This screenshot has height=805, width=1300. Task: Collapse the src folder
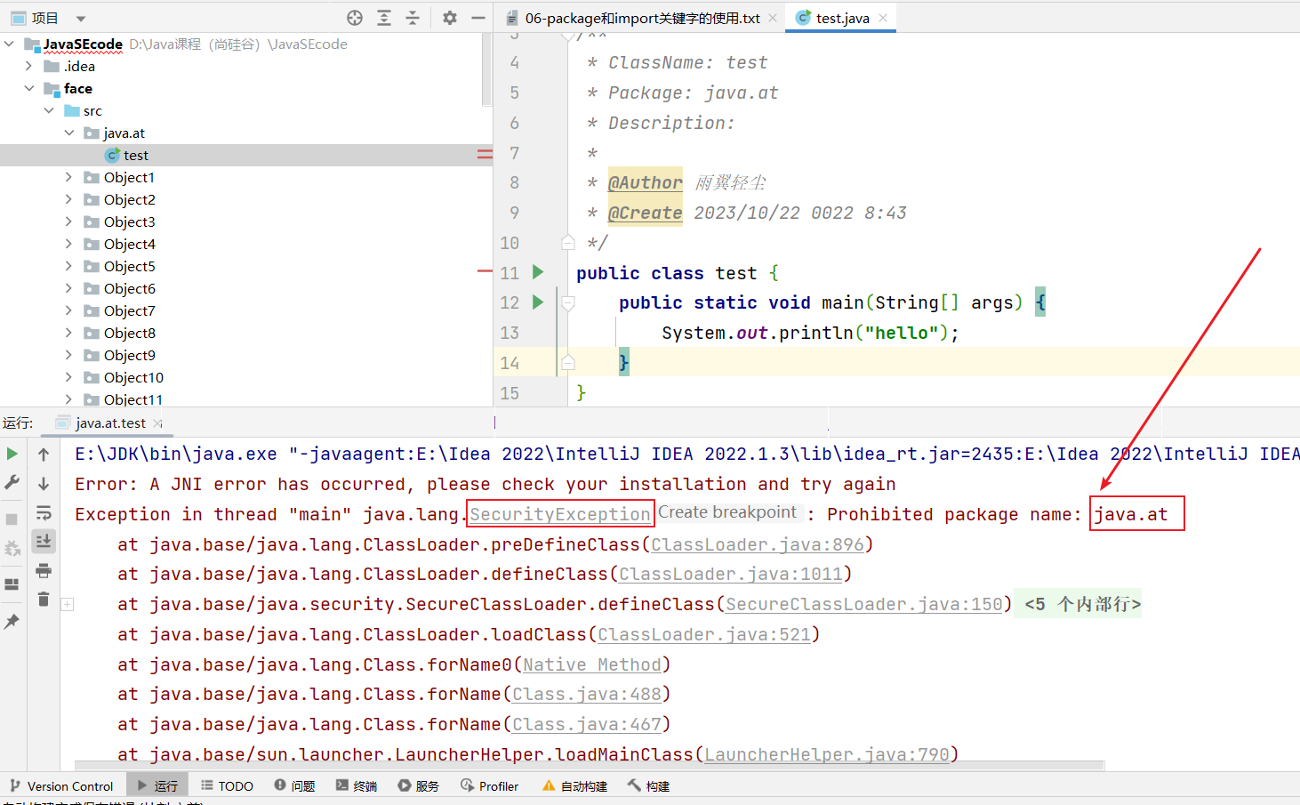click(x=49, y=110)
